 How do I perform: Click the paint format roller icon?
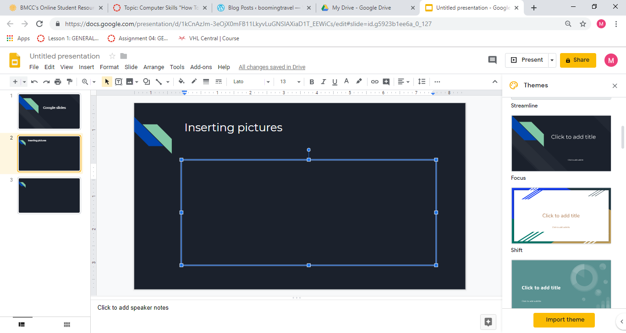(x=70, y=82)
